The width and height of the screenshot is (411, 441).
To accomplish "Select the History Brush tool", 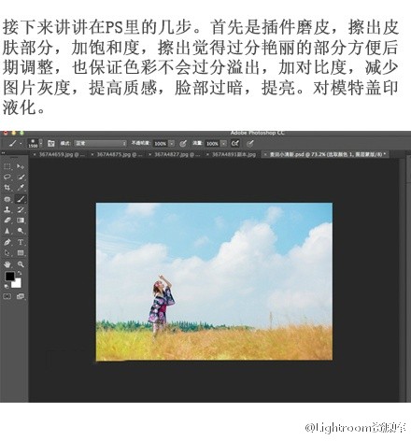I will (21, 209).
